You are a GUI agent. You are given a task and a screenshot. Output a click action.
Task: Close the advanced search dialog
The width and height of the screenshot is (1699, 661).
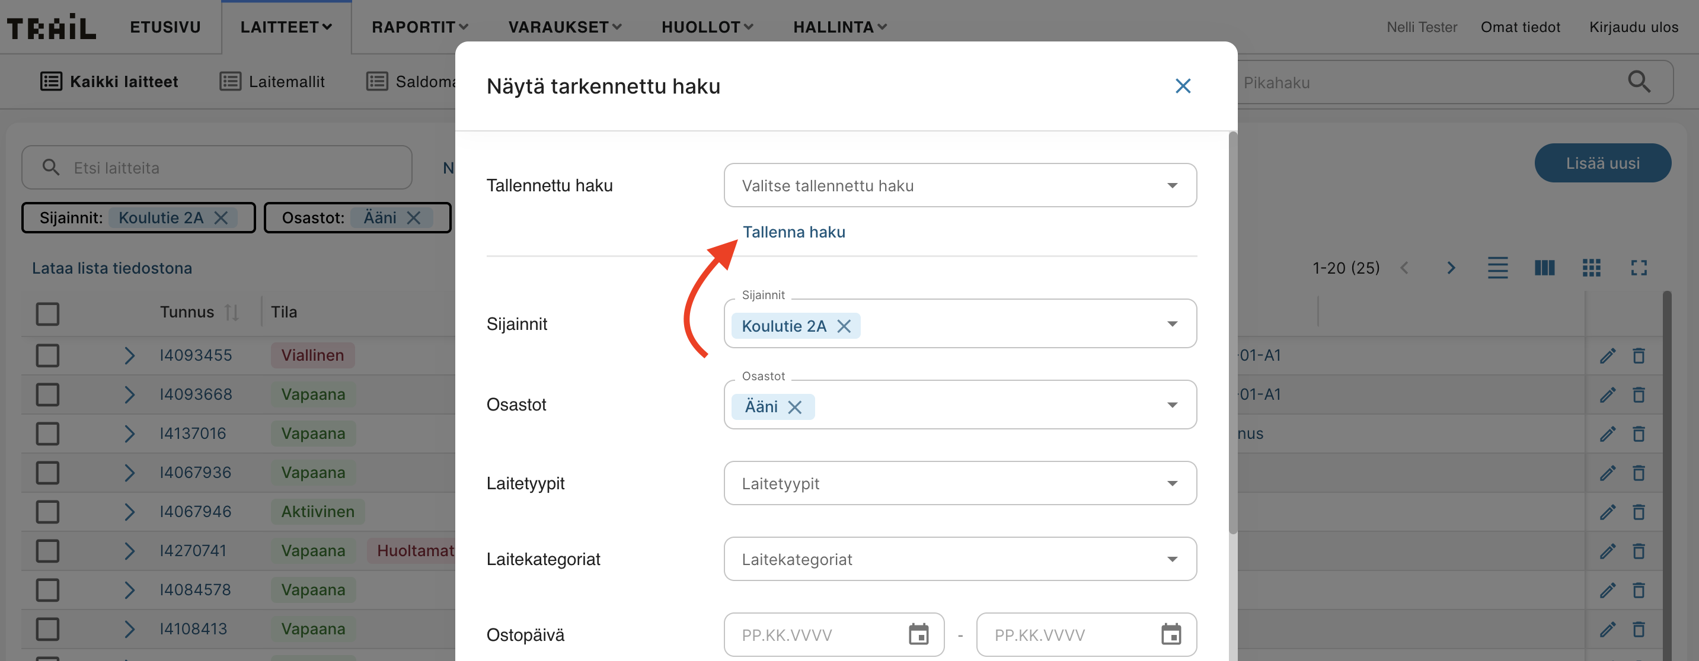(x=1183, y=86)
